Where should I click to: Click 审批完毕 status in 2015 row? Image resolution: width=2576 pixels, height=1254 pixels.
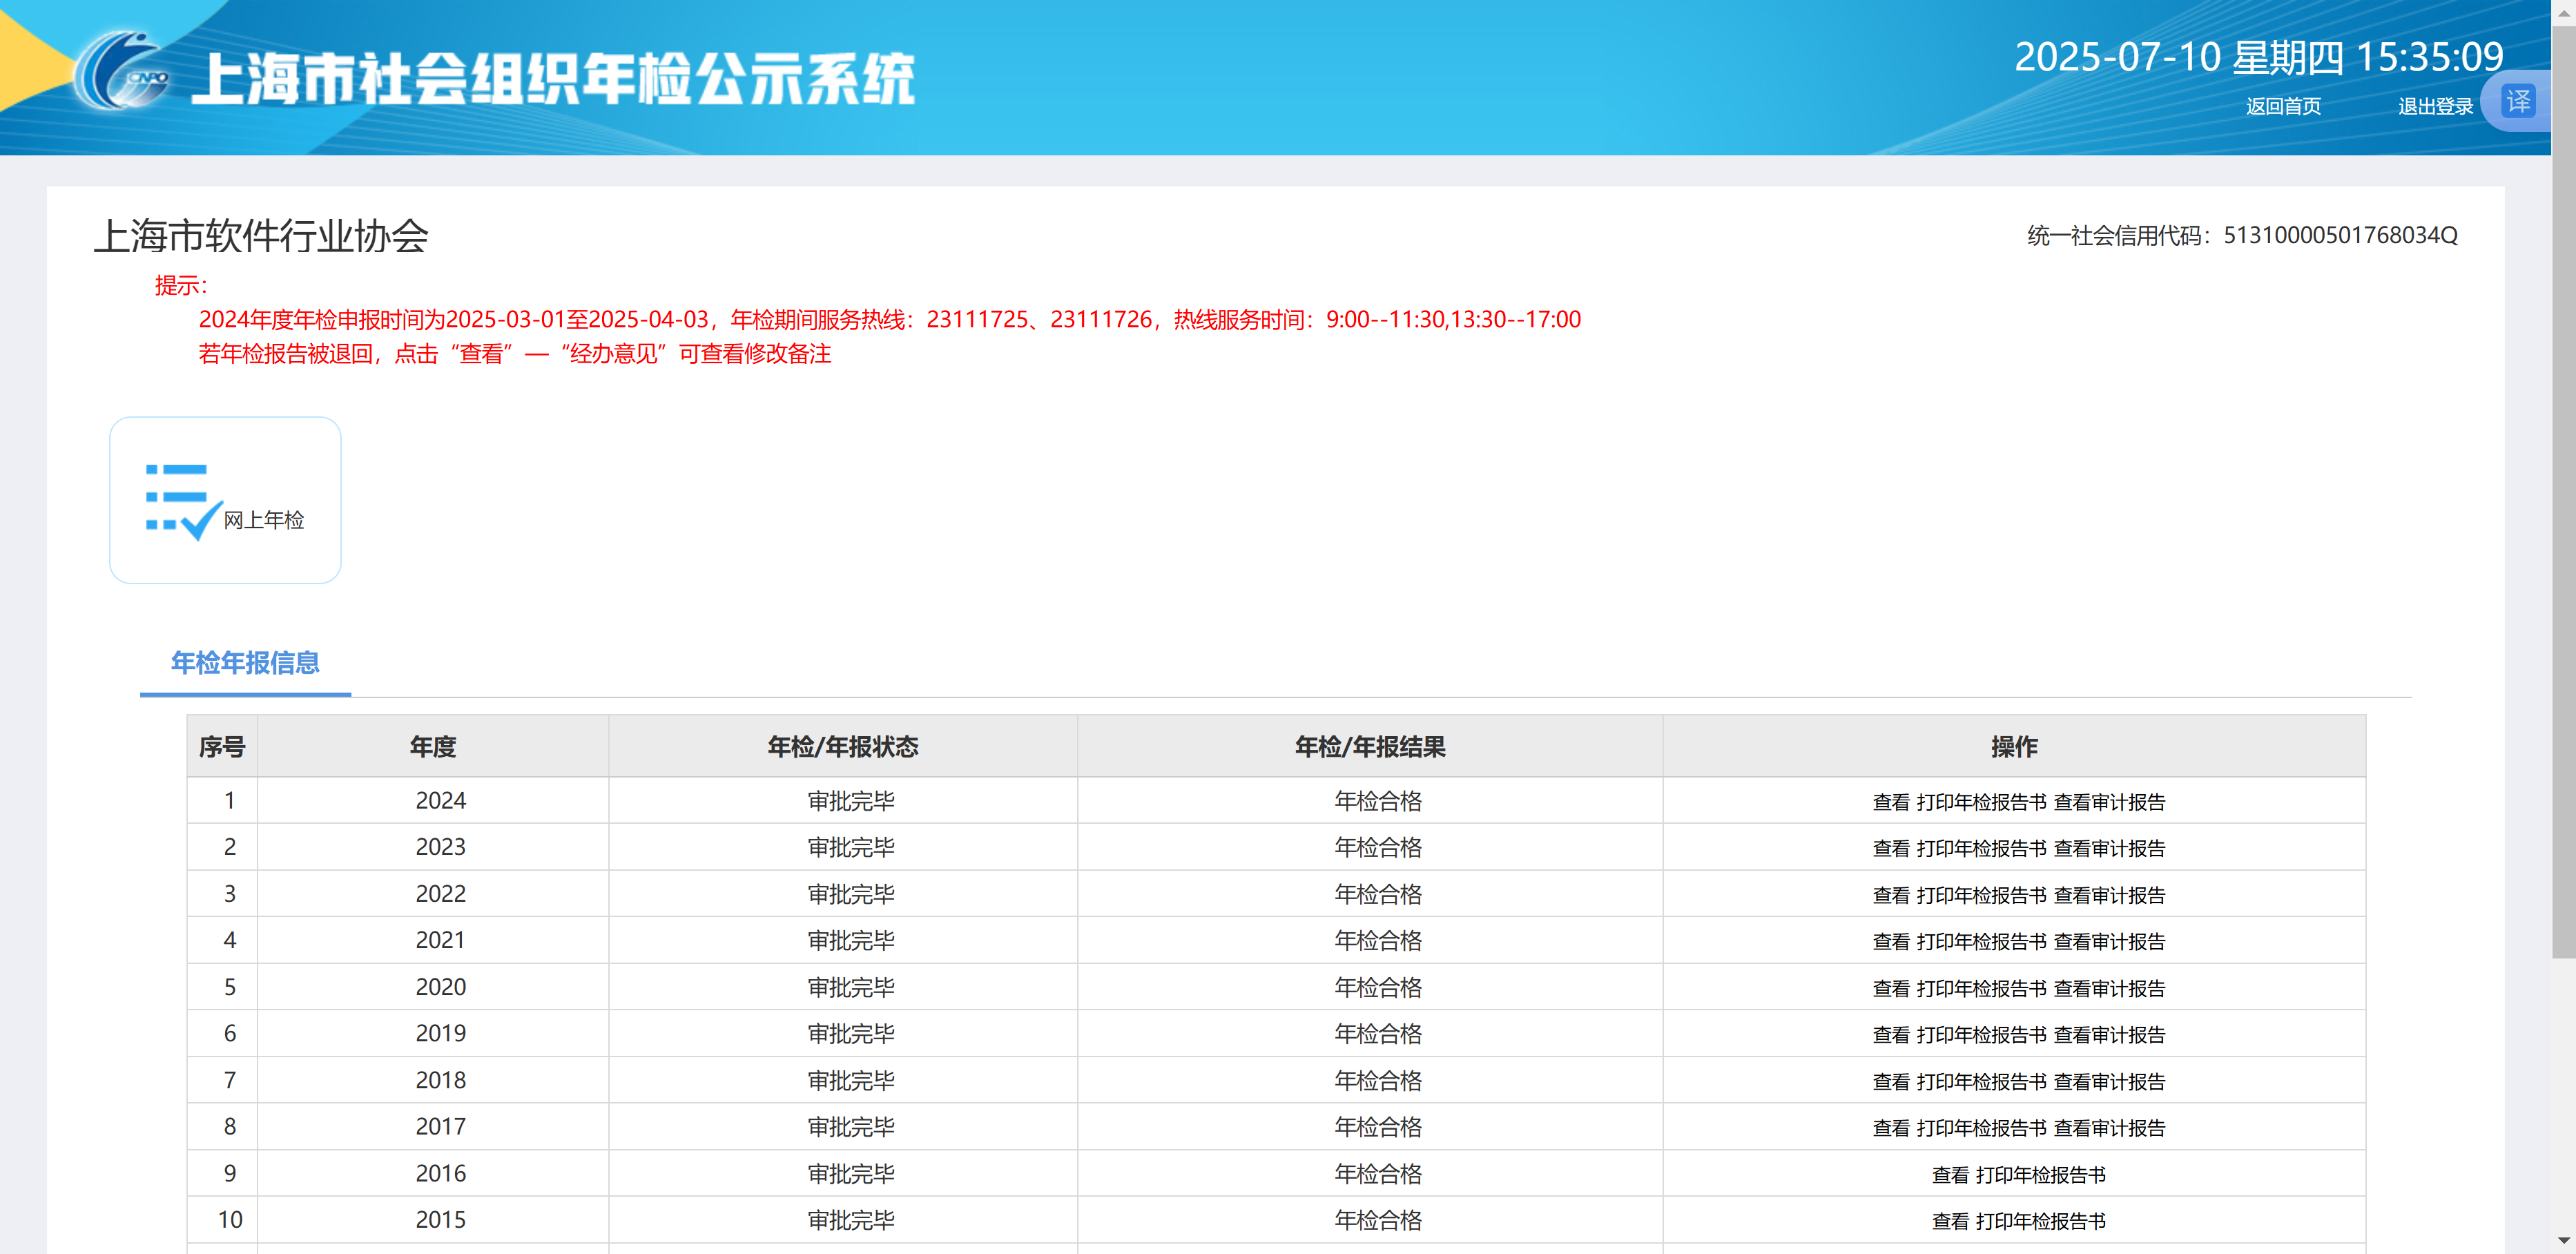pos(851,1220)
